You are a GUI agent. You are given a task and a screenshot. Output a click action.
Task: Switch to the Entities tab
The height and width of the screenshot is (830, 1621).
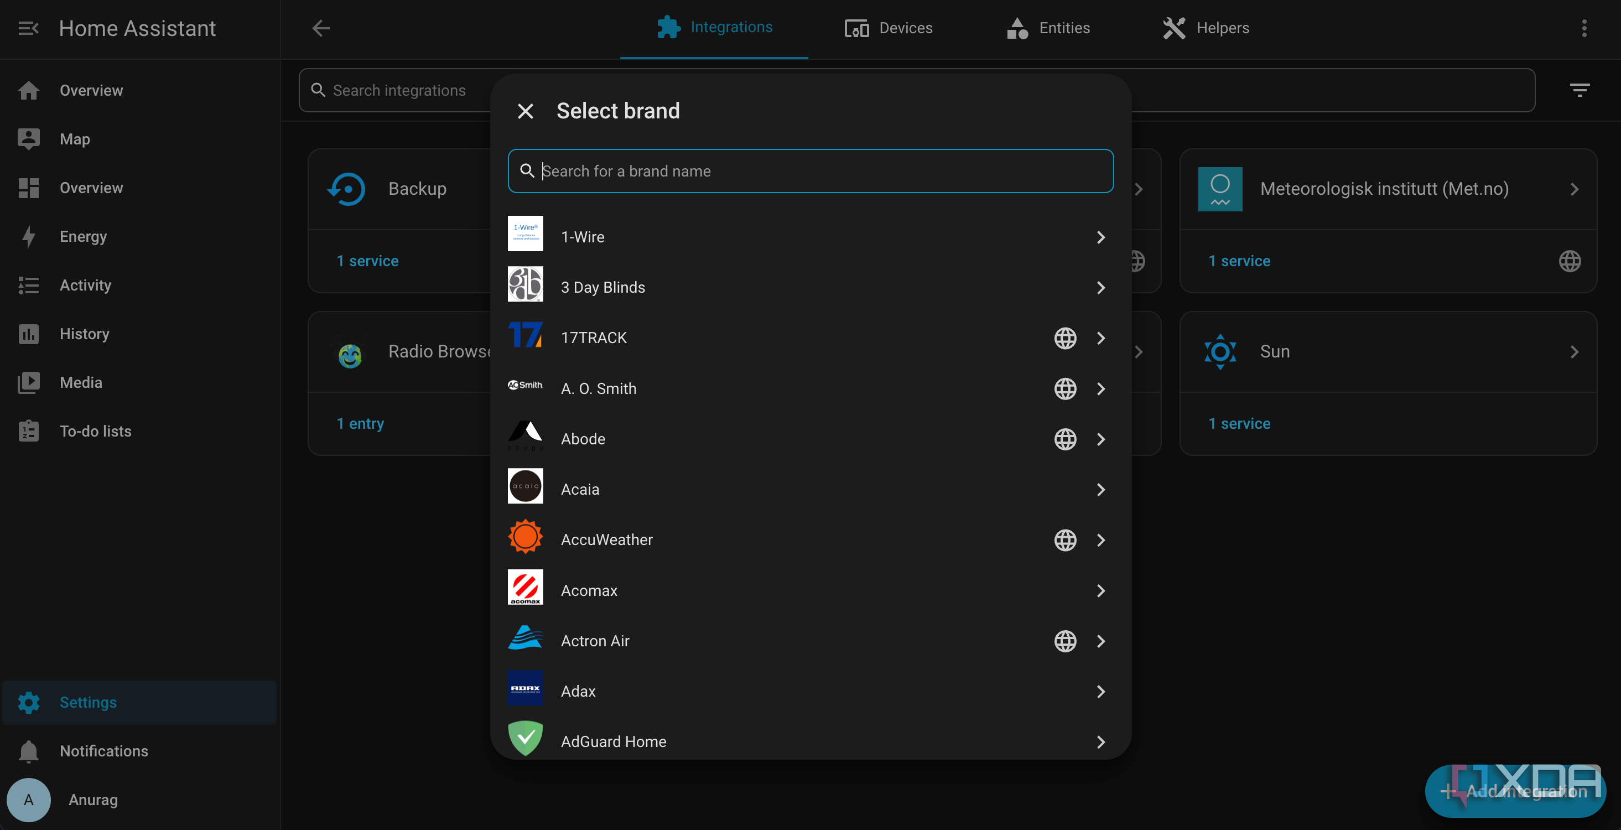coord(1048,28)
